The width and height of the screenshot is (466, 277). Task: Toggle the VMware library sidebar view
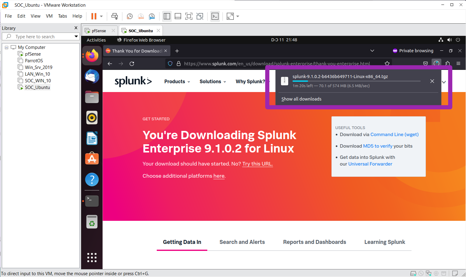(x=167, y=16)
